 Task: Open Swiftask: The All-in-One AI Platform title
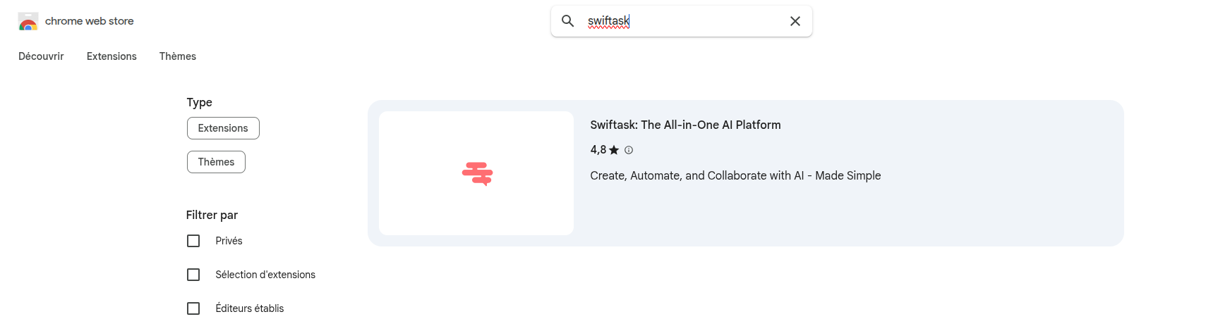click(x=685, y=125)
